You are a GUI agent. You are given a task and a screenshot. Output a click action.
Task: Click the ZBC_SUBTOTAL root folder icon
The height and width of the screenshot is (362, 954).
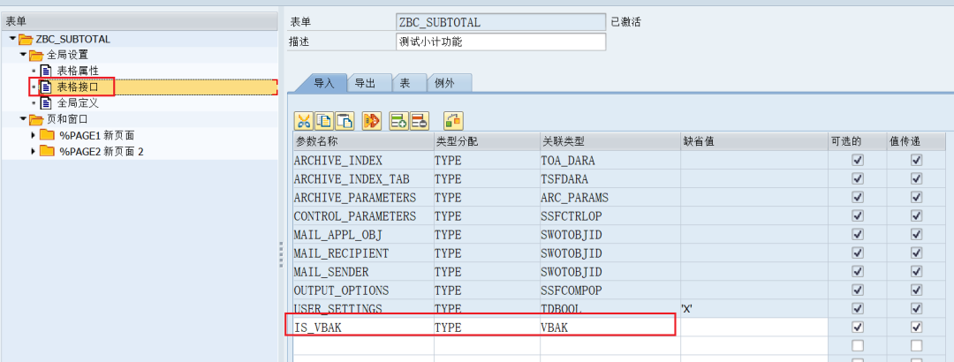[26, 40]
